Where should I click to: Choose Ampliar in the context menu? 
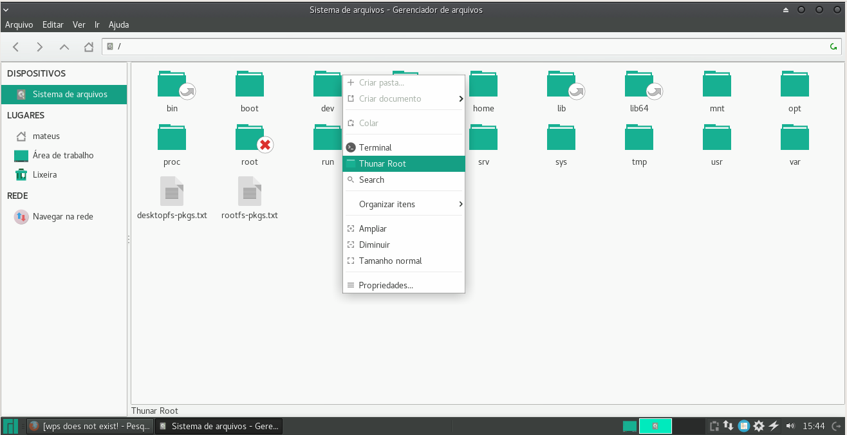click(x=404, y=229)
